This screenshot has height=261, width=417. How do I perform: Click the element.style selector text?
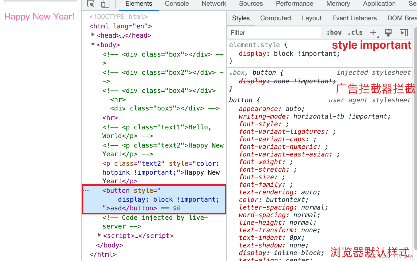[x=255, y=45]
